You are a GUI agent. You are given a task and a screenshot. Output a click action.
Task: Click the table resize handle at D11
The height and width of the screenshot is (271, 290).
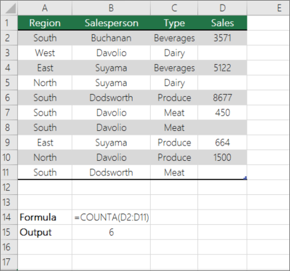pyautogui.click(x=245, y=178)
